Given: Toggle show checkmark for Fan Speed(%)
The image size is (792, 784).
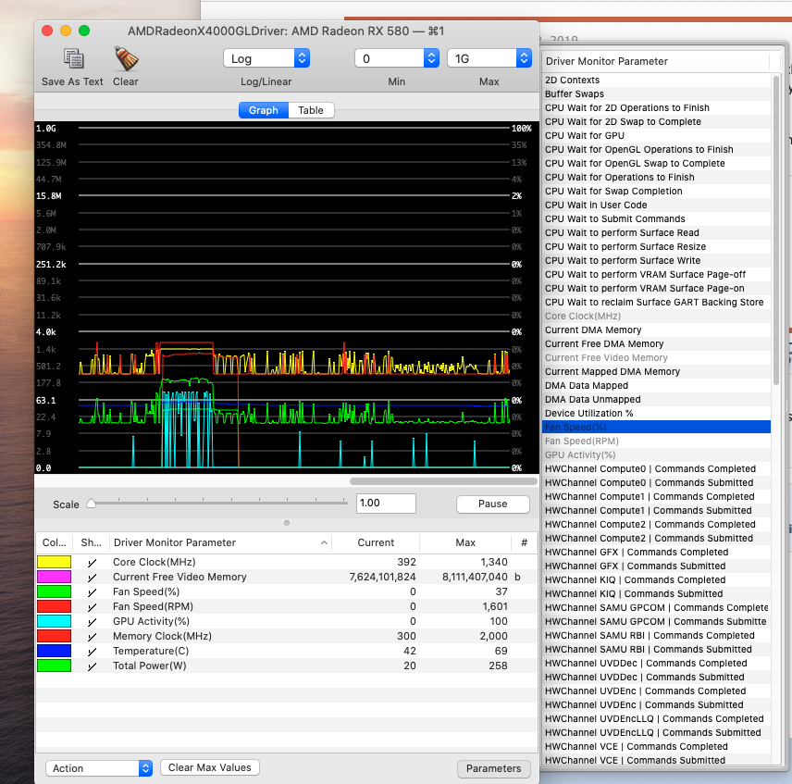Looking at the screenshot, I should pos(92,592).
